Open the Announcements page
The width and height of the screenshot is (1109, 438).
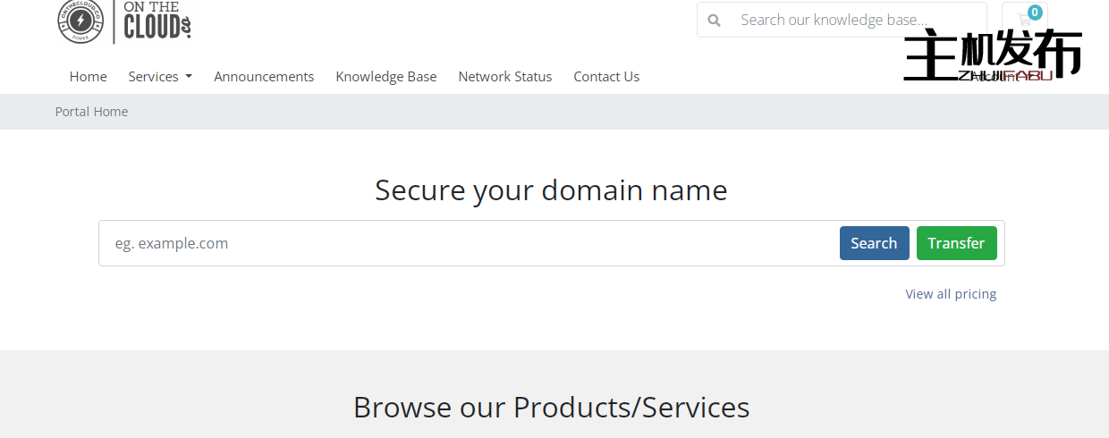[x=264, y=77]
